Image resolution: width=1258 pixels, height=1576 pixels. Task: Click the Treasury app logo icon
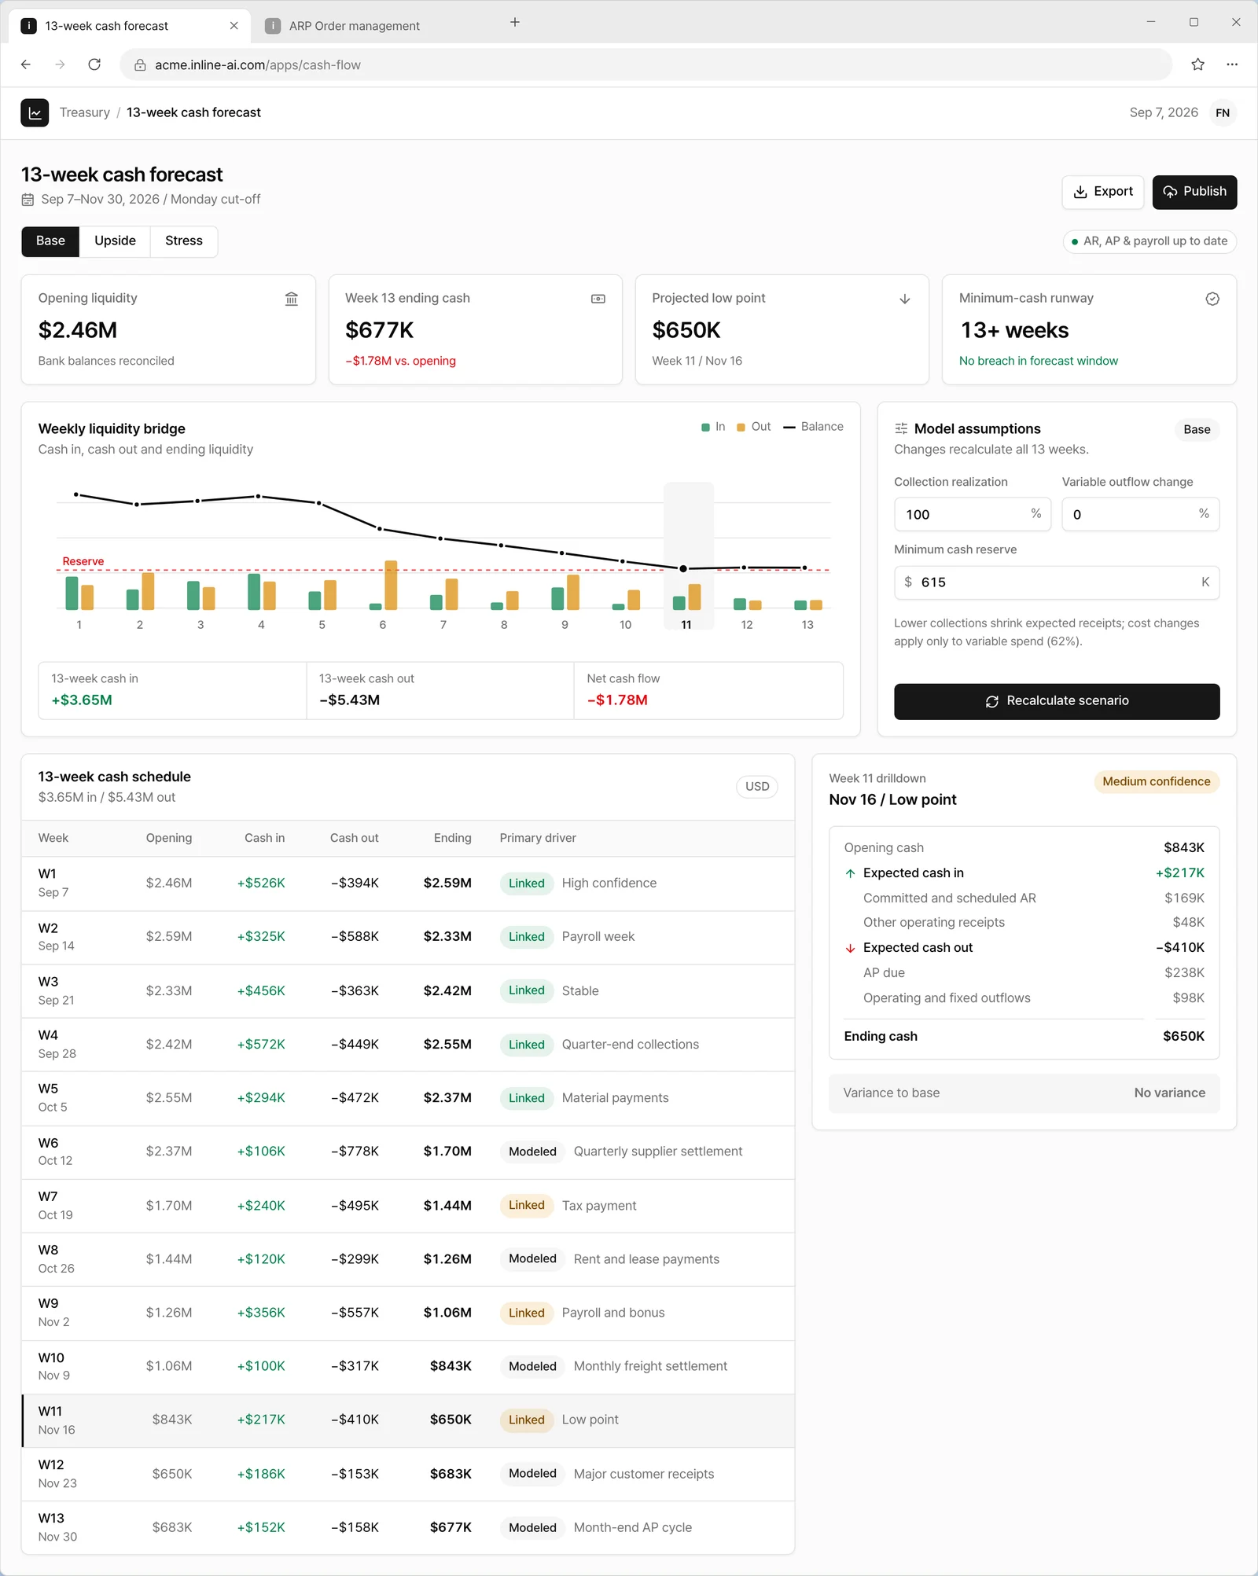35,113
